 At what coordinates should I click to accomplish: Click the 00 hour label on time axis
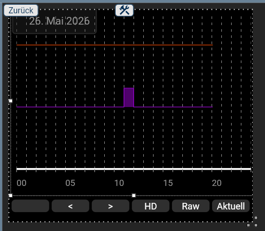(22, 183)
